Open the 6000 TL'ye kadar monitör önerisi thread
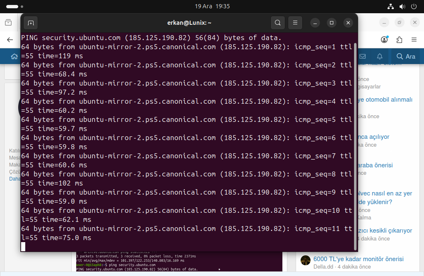 point(358,259)
